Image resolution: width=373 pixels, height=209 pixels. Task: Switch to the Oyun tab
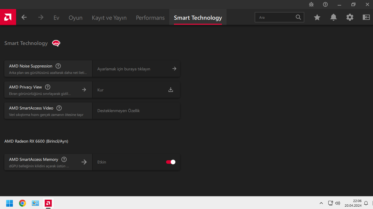tap(75, 18)
